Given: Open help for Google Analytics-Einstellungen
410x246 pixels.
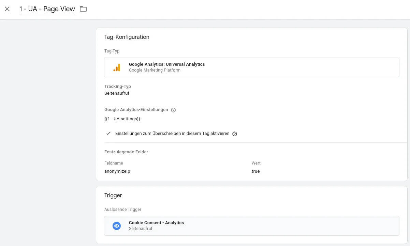Looking at the screenshot, I should click(173, 110).
